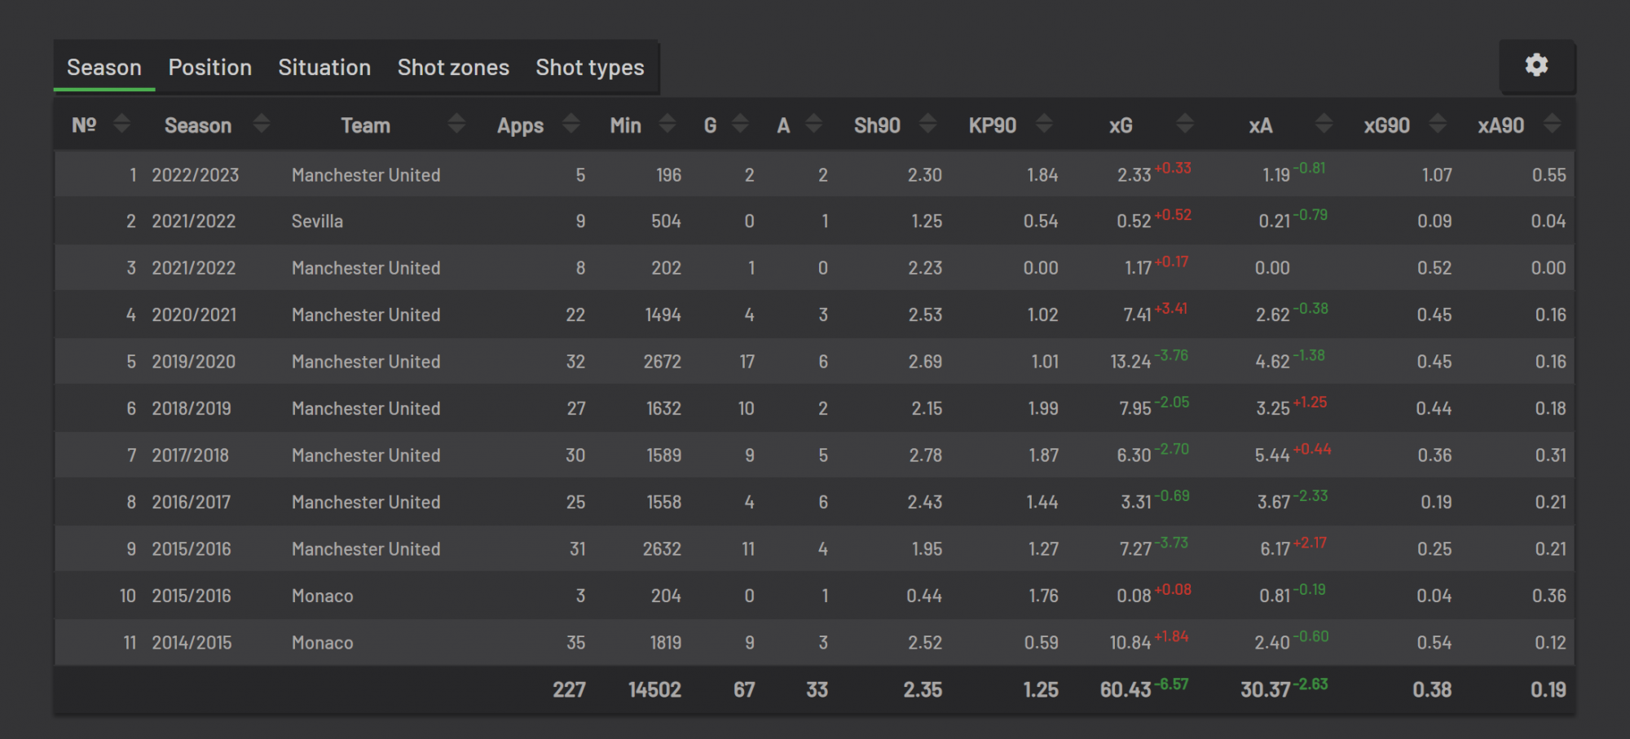Sort by xA90 column arrows

pyautogui.click(x=1552, y=124)
